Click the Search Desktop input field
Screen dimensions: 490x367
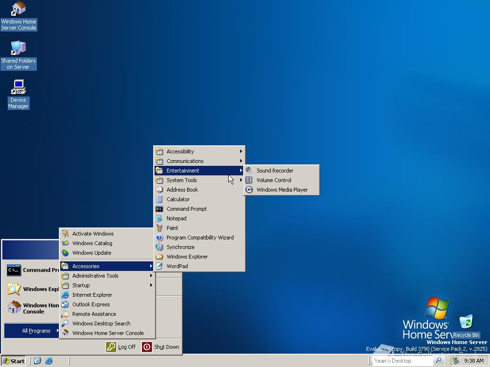(x=403, y=361)
